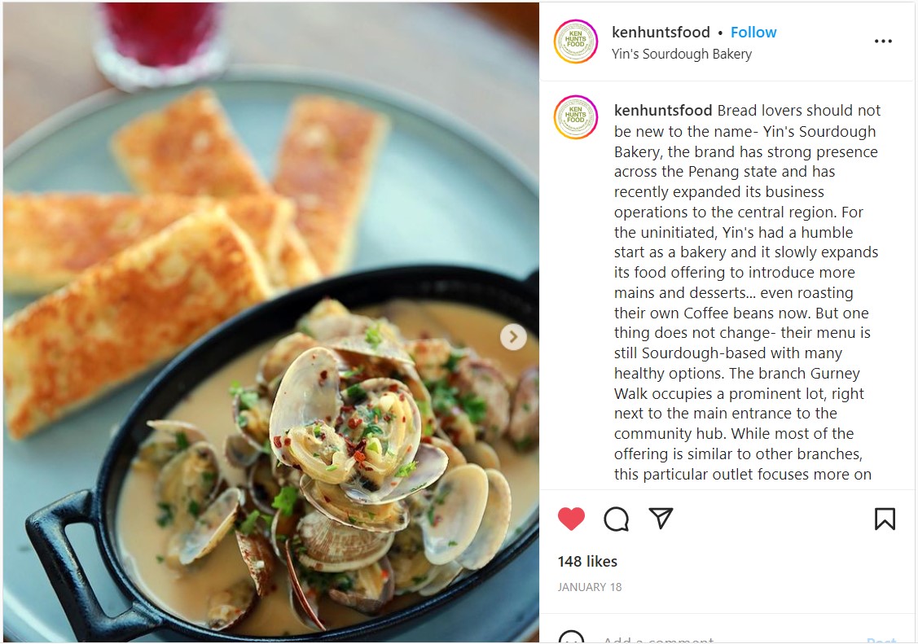The width and height of the screenshot is (918, 644).
Task: Open the comment speech bubble icon
Action: [616, 519]
